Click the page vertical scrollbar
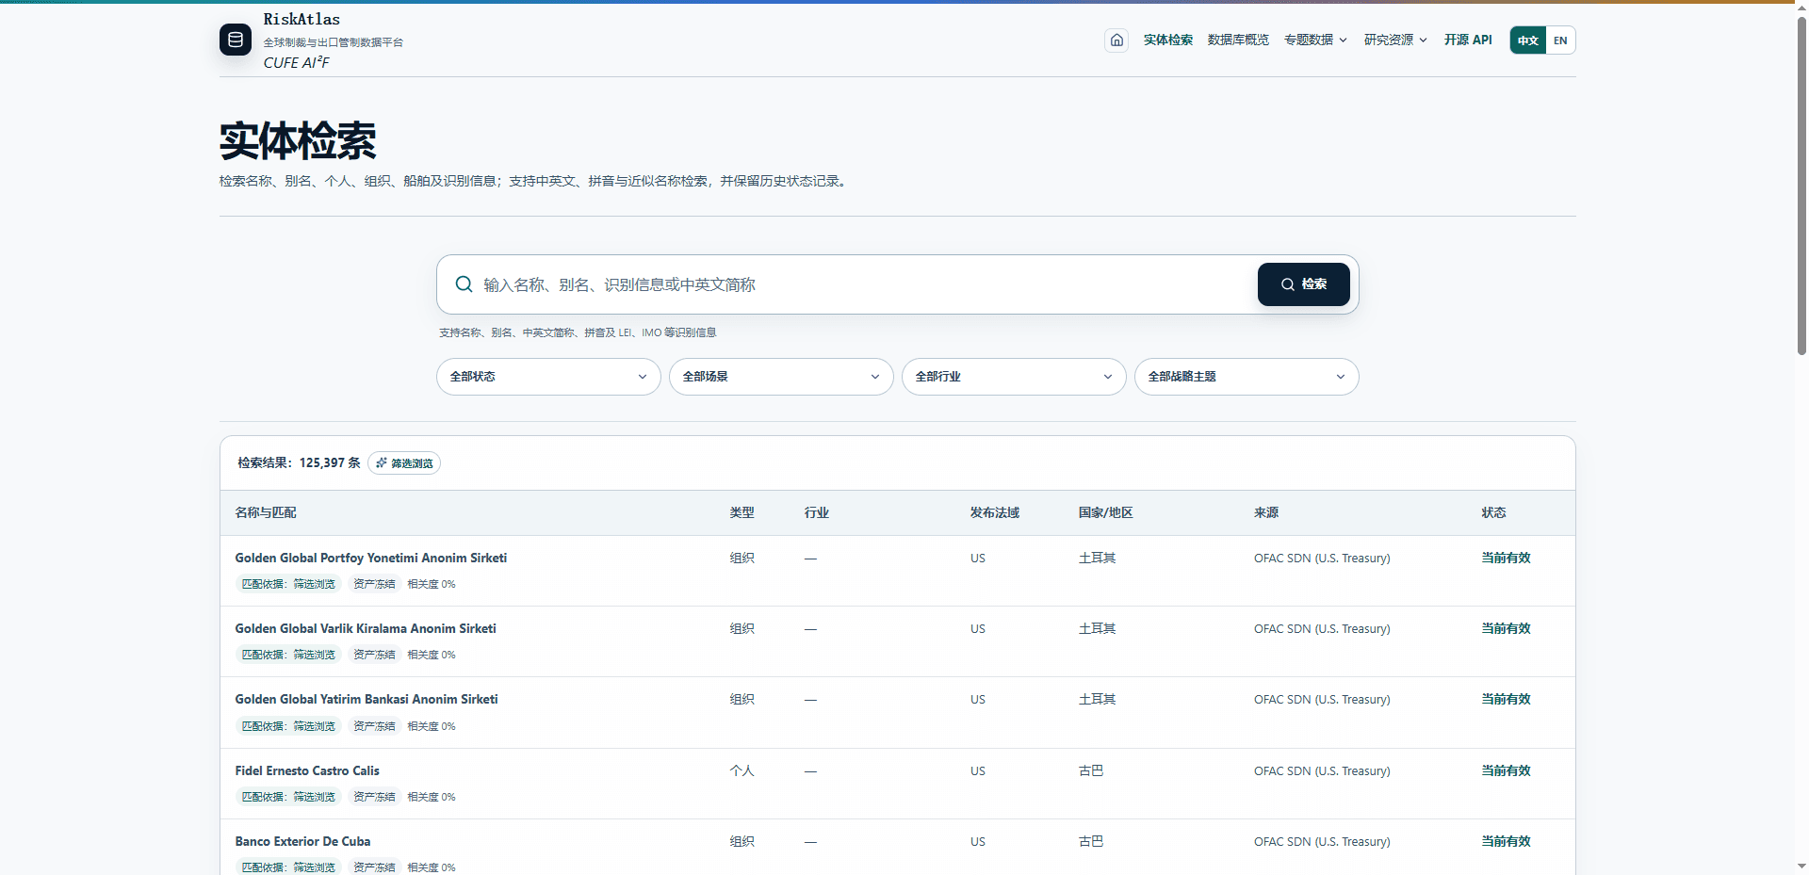The image size is (1809, 875). click(1801, 185)
